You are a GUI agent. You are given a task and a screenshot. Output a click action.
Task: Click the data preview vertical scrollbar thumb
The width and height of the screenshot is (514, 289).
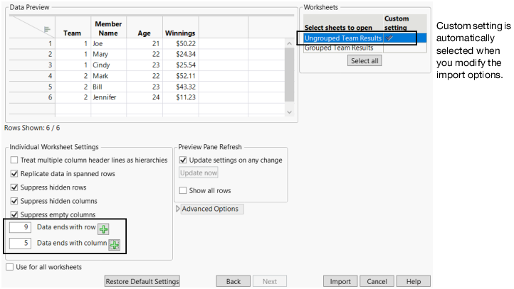[289, 75]
